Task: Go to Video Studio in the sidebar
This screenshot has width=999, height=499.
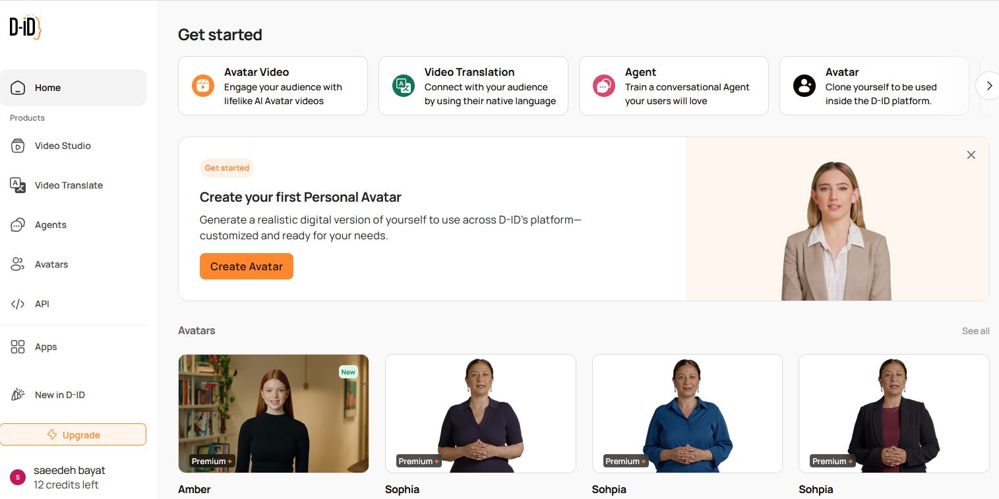Action: (x=63, y=146)
